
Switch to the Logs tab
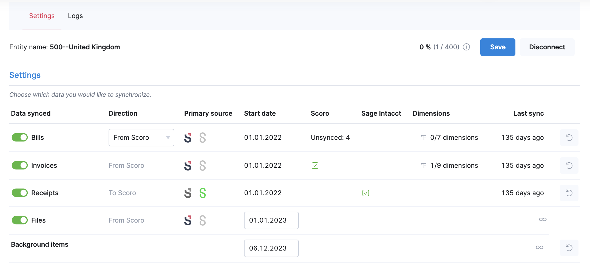(x=75, y=16)
